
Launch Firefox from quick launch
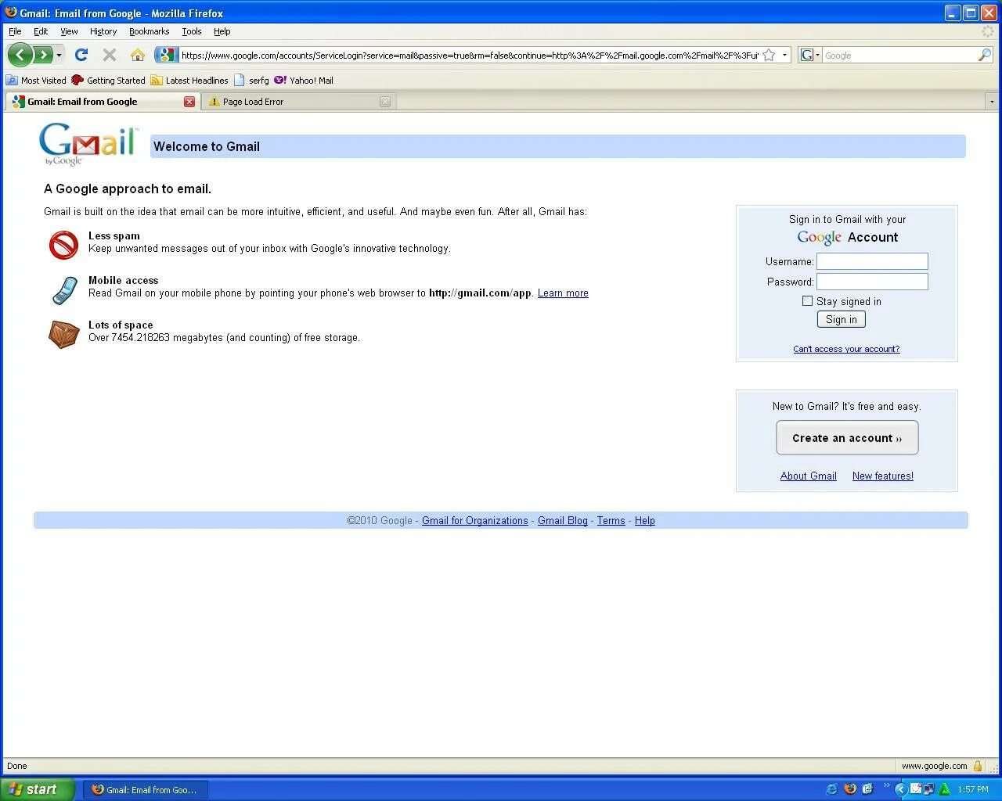coord(850,789)
